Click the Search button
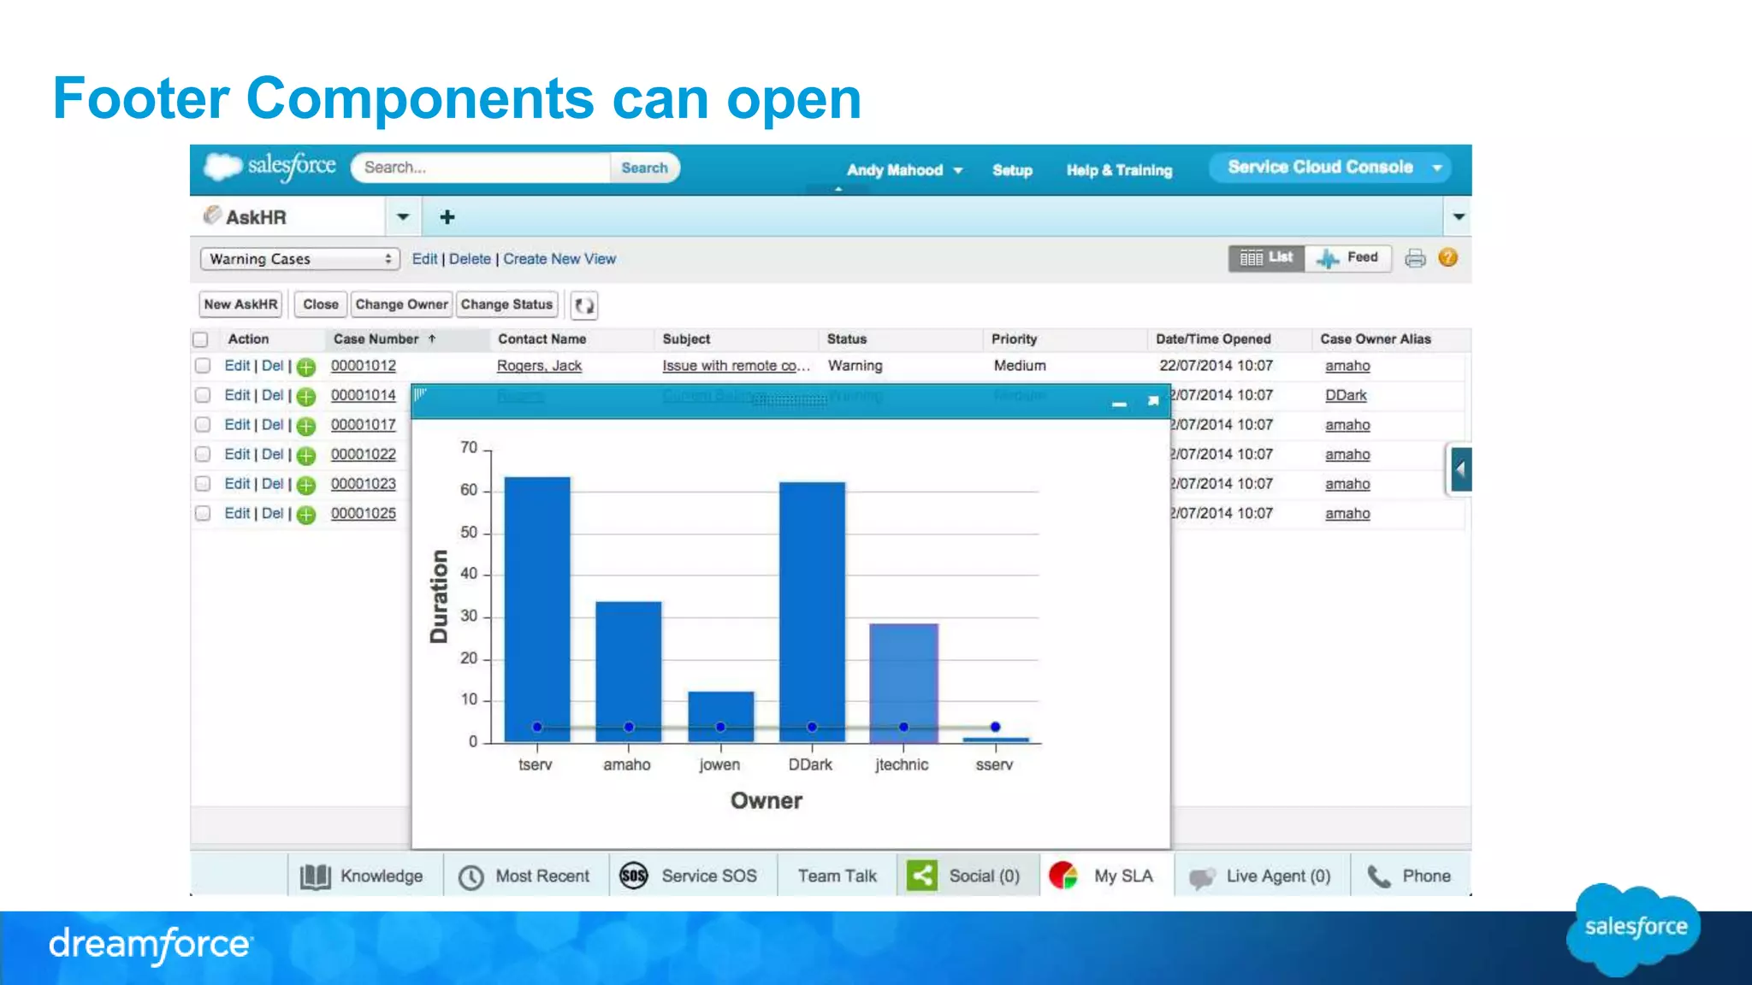The height and width of the screenshot is (985, 1752). coord(644,168)
